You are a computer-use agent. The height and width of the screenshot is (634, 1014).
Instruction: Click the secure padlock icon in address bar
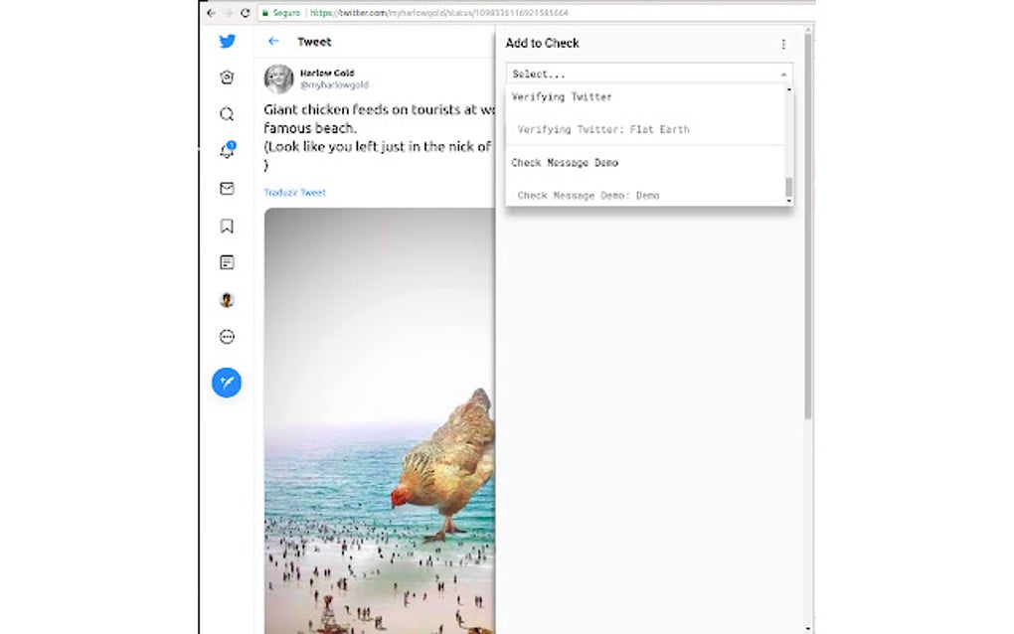tap(265, 12)
